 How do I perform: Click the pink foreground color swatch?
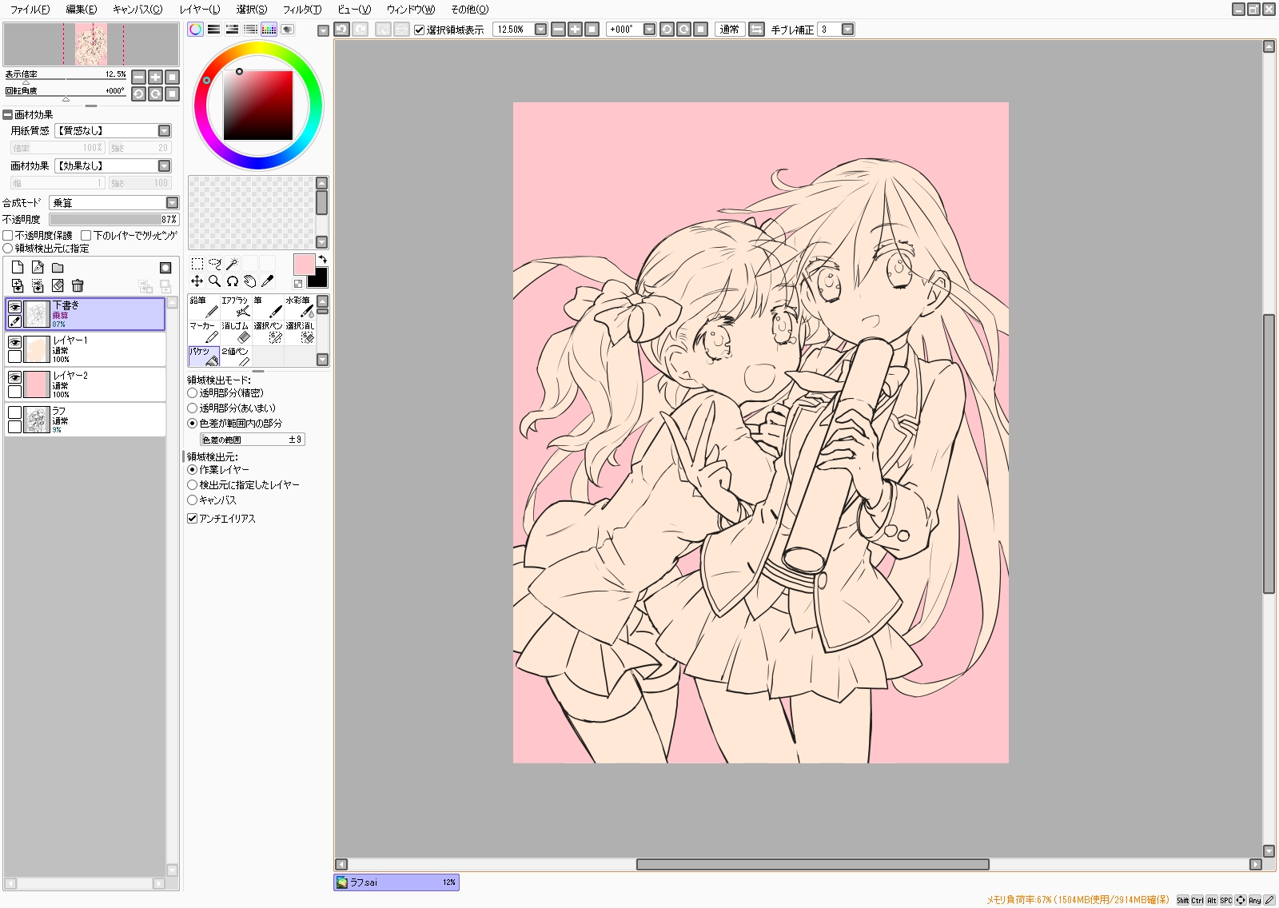tap(304, 265)
